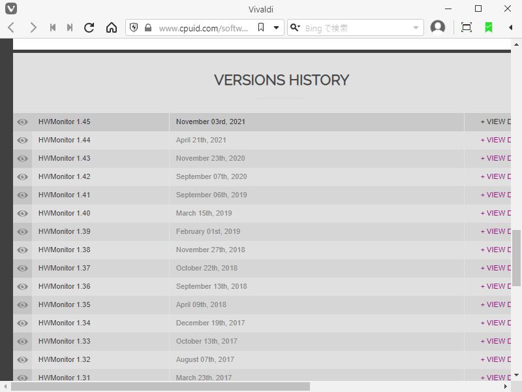
Task: Toggle the hidden extensions arrow
Action: point(510,27)
